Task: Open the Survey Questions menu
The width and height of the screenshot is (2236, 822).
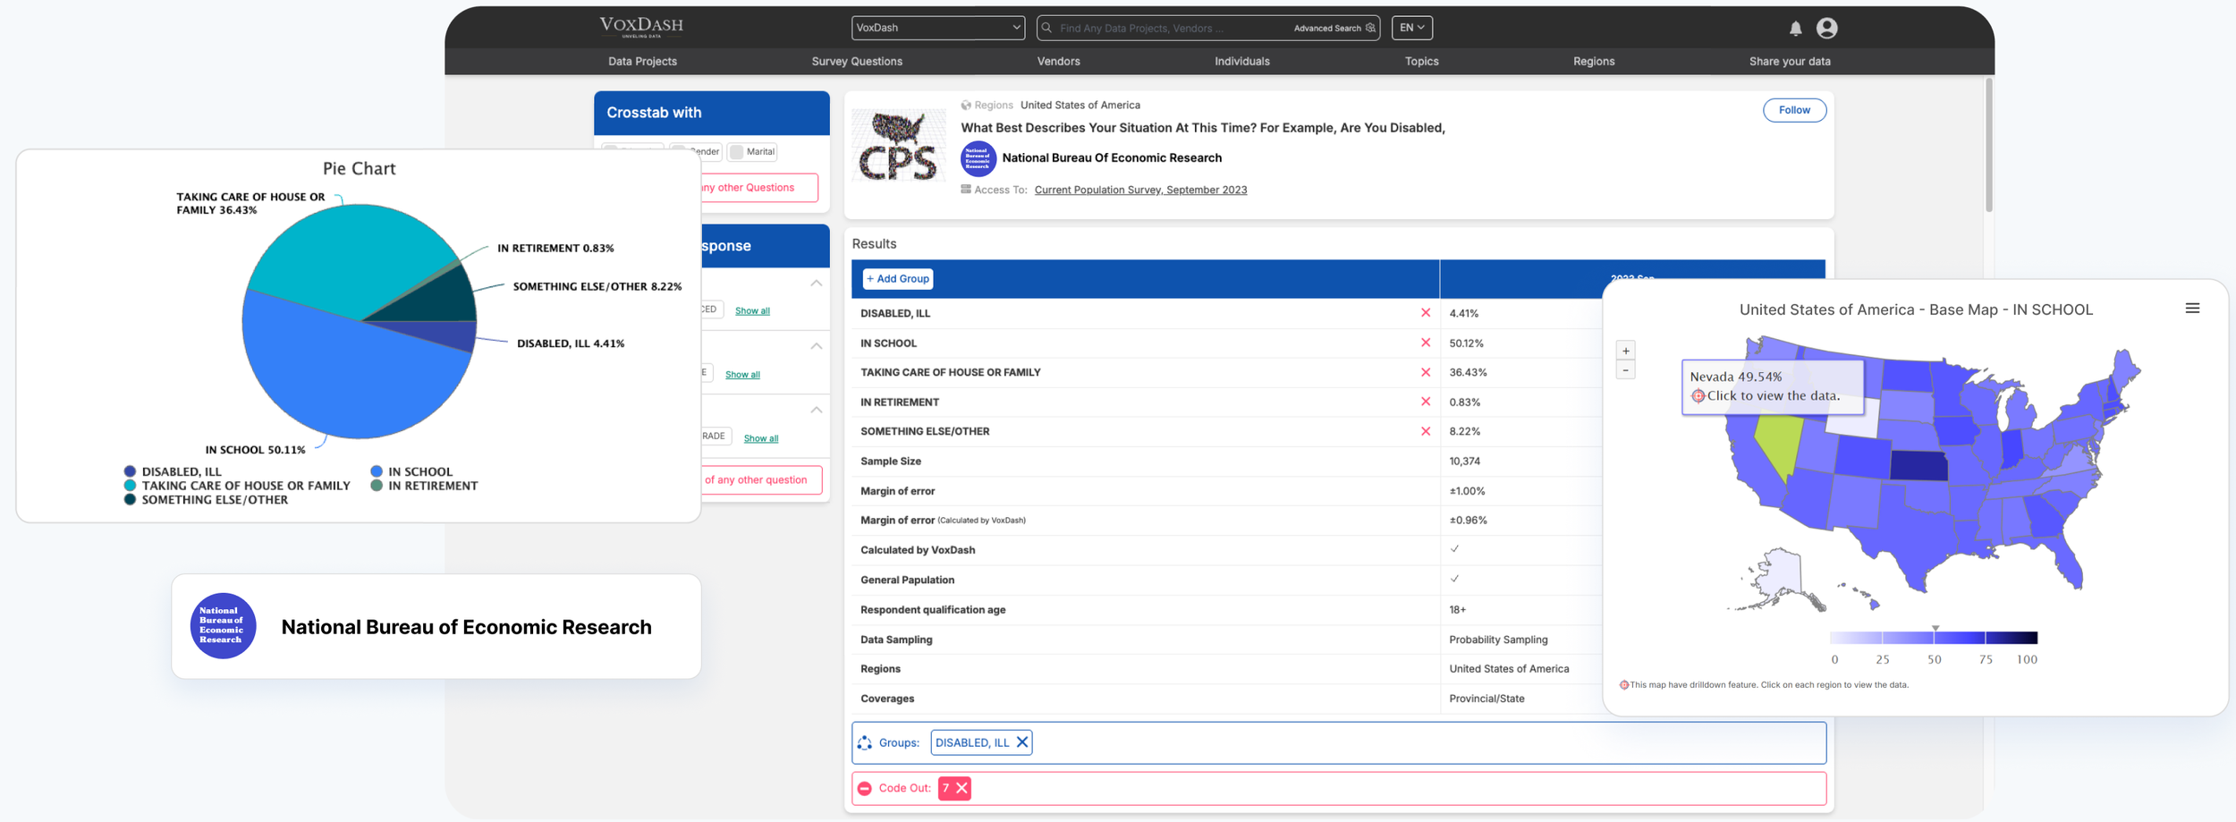Action: point(857,62)
